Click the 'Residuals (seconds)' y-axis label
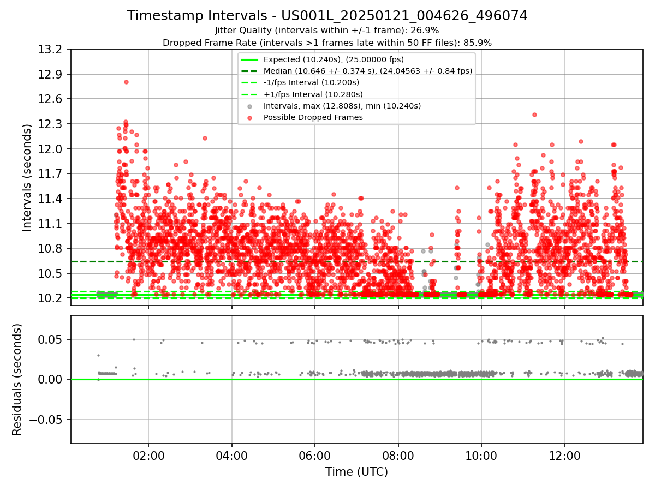Image resolution: width=655 pixels, height=491 pixels. tap(17, 379)
